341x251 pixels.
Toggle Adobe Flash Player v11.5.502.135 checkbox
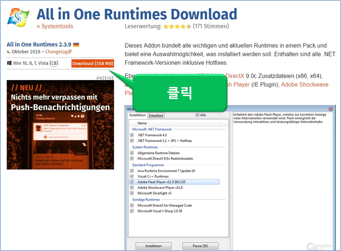[132, 182]
